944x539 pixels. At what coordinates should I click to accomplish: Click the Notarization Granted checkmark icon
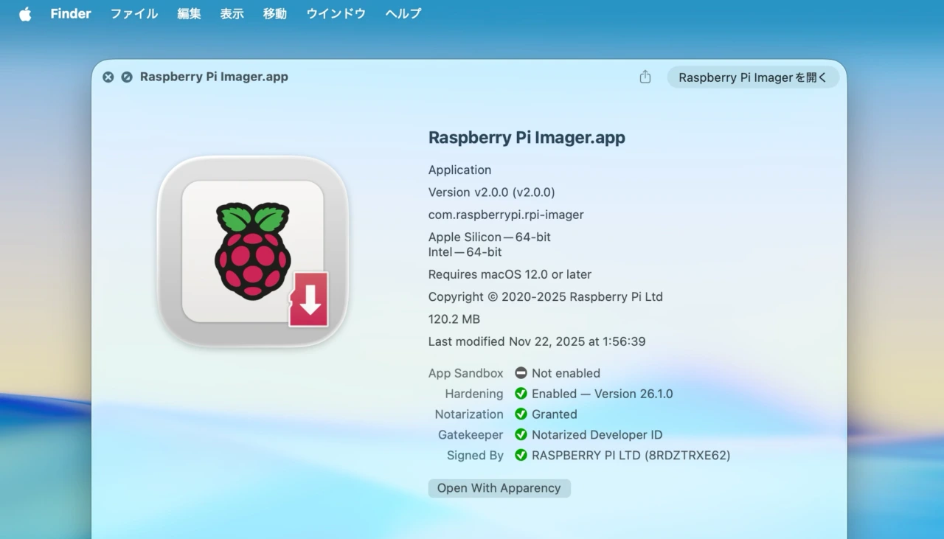click(521, 414)
